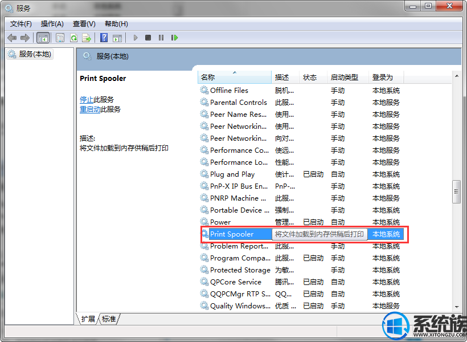Open the Properties toolbar icon
Viewport: 467px width, 342px height.
click(x=60, y=38)
